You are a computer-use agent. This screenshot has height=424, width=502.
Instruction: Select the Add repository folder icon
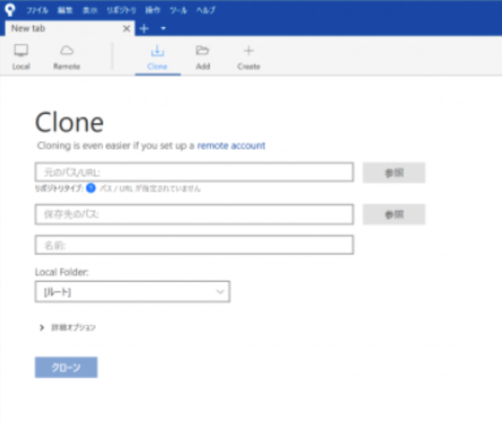coord(203,58)
